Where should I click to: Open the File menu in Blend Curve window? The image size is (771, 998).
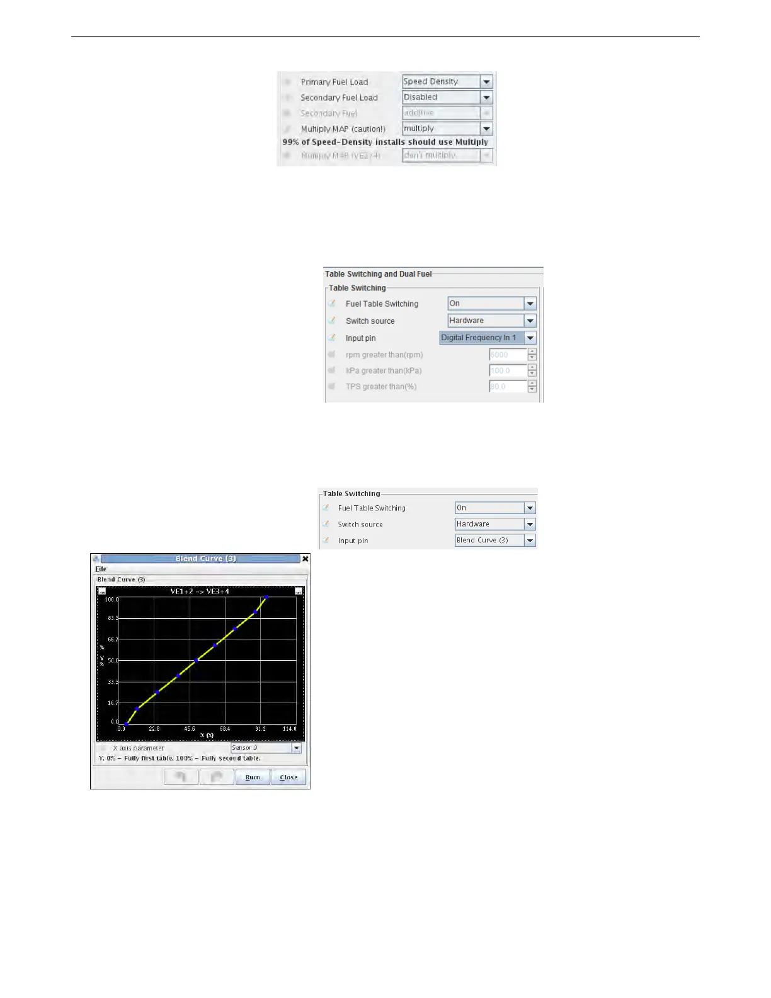101,569
